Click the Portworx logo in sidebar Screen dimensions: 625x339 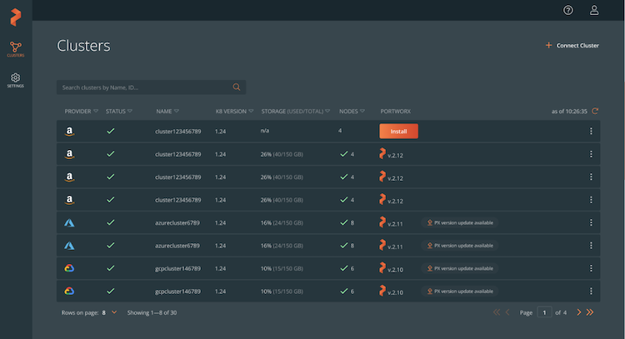pyautogui.click(x=16, y=17)
